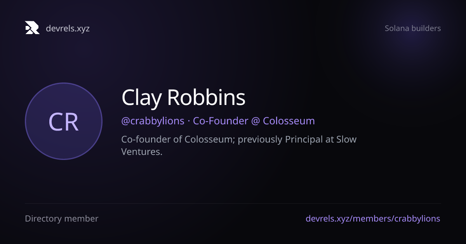Click the dot separator after the handle
The image size is (466, 244).
[189, 121]
